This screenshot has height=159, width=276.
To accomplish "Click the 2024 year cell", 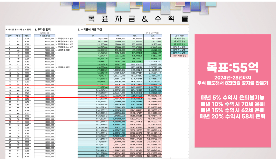I will pos(27,38).
